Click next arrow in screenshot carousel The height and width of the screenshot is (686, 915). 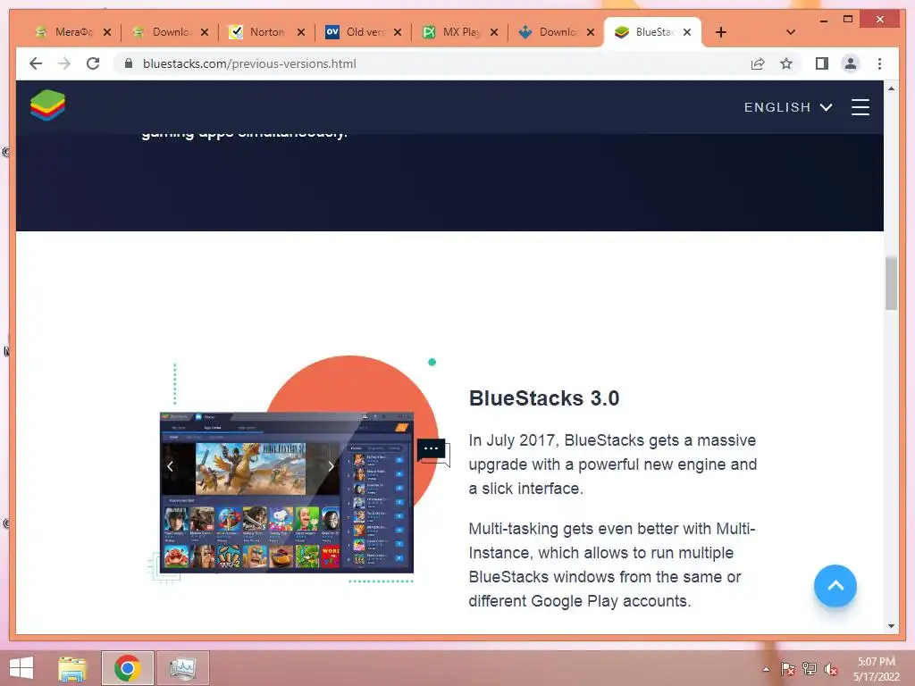(331, 466)
